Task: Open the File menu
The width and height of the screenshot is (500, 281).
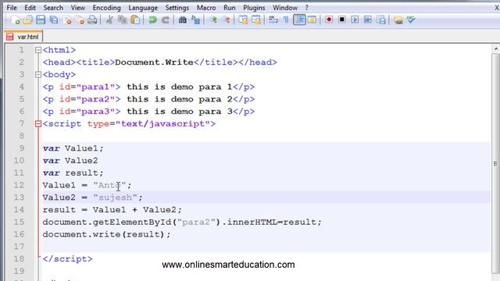Action: pyautogui.click(x=12, y=8)
